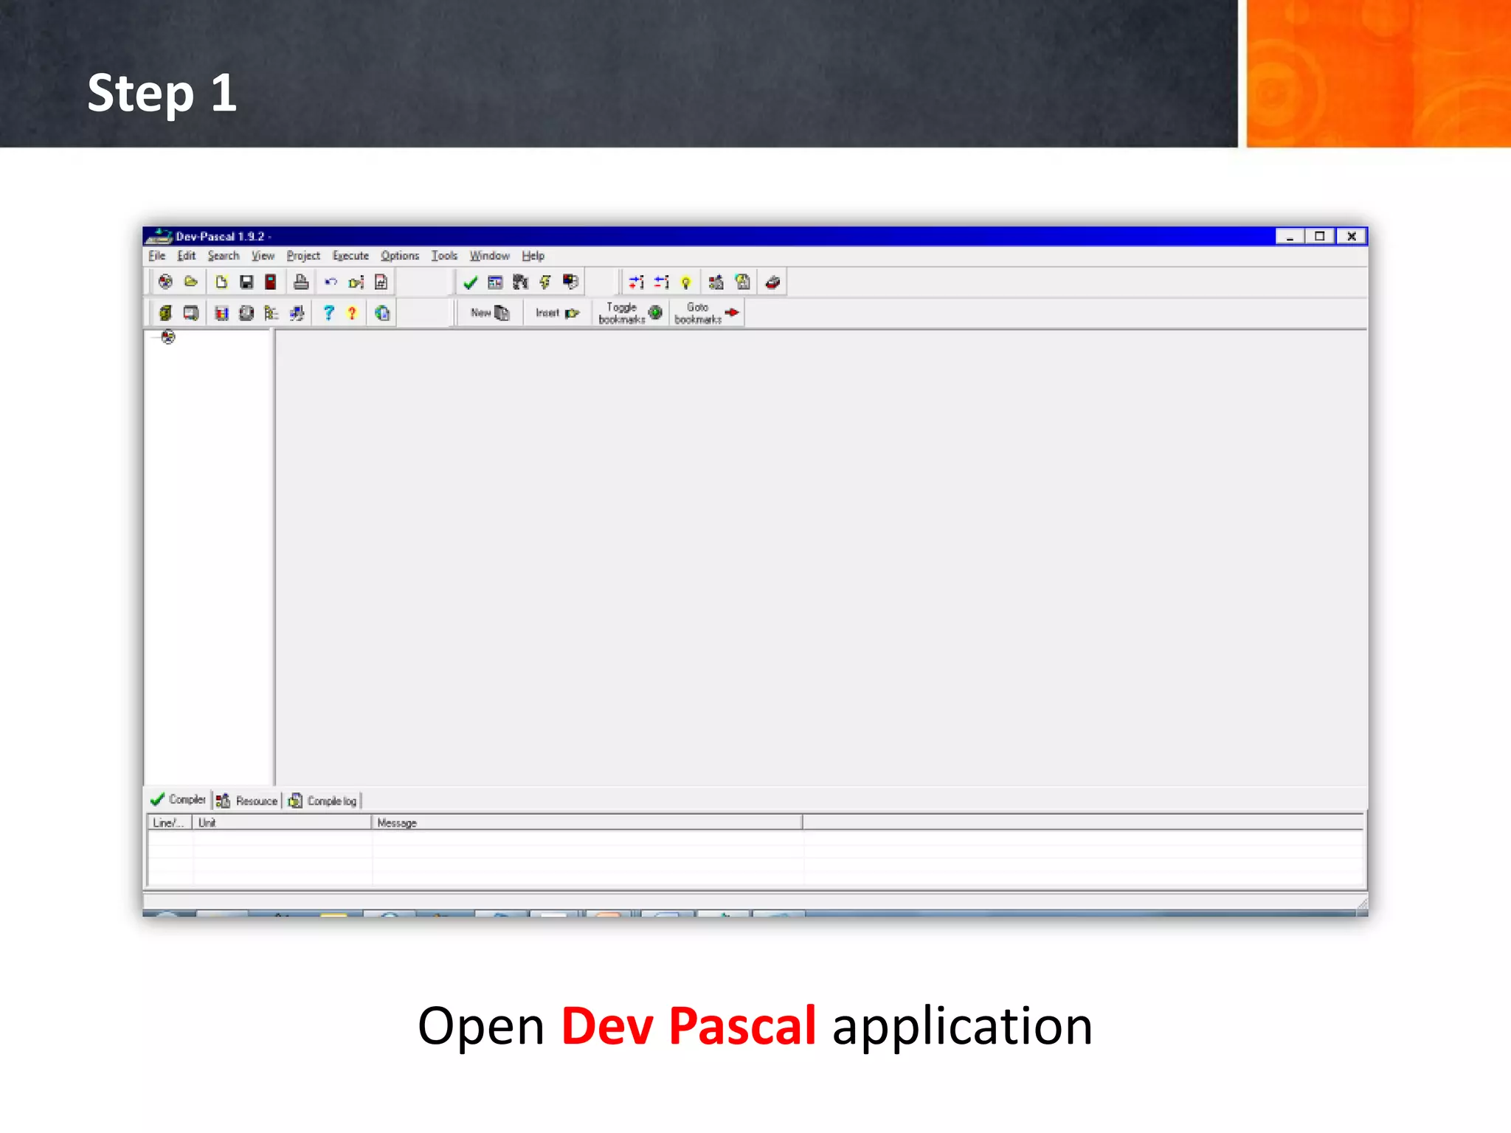The width and height of the screenshot is (1511, 1133).
Task: Save the file with the floppy disk icon
Action: tap(246, 282)
